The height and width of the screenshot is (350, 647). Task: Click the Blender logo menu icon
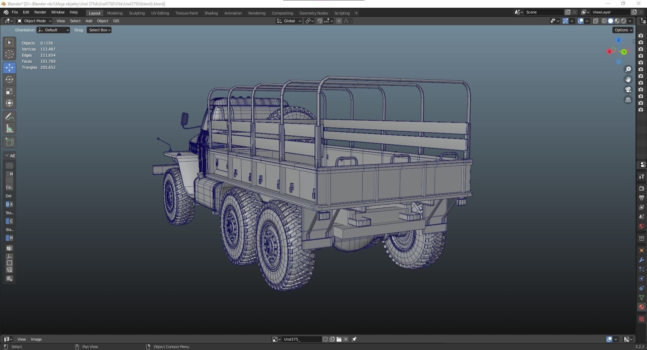[6, 12]
